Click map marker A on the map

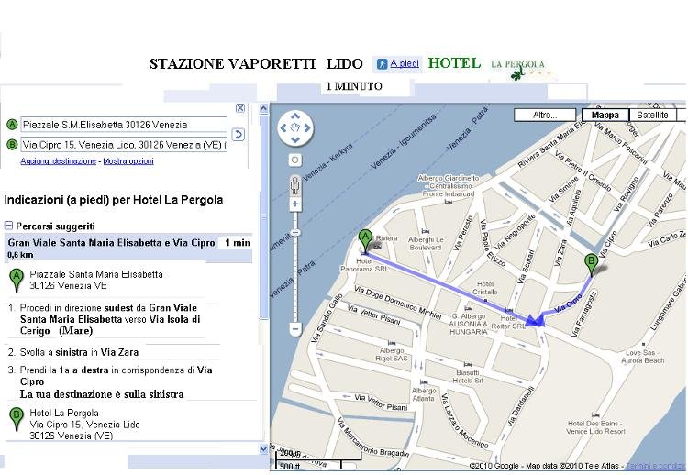[365, 241]
